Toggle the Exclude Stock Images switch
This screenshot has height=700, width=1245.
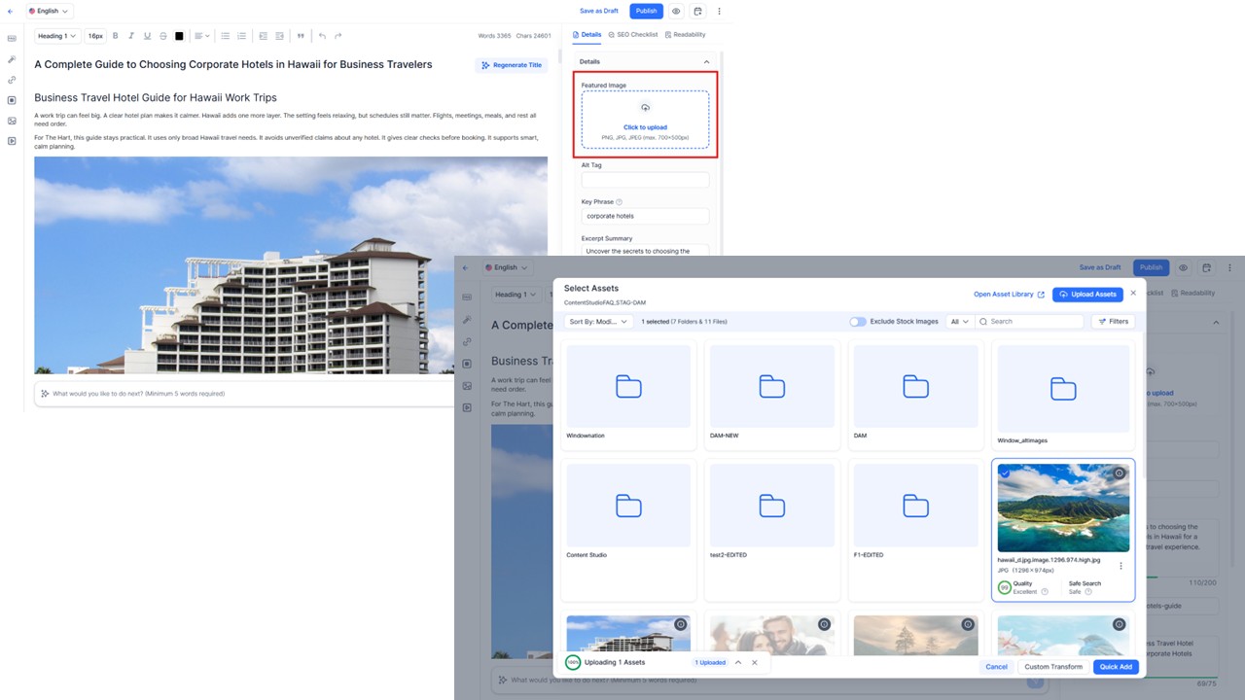click(858, 321)
